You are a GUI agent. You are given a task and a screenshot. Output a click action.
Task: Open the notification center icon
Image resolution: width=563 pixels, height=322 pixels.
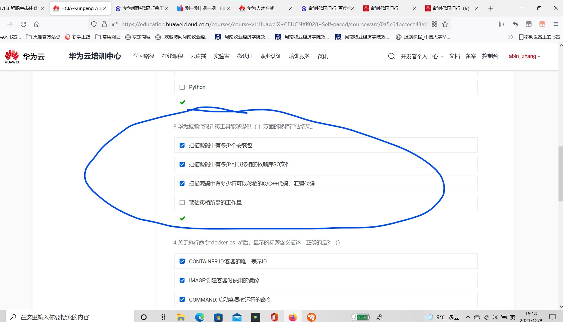[x=553, y=317]
